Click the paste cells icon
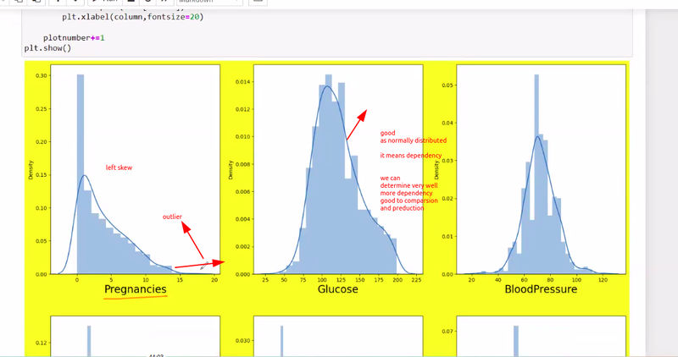 [x=38, y=2]
